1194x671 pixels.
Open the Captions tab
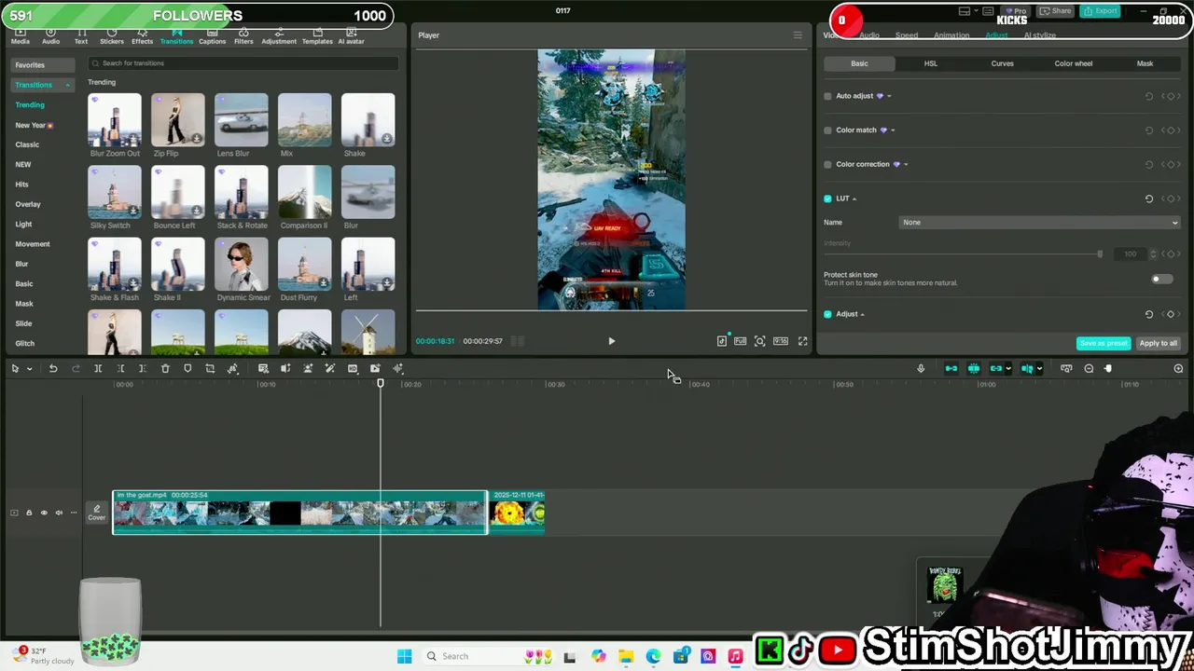[212, 37]
